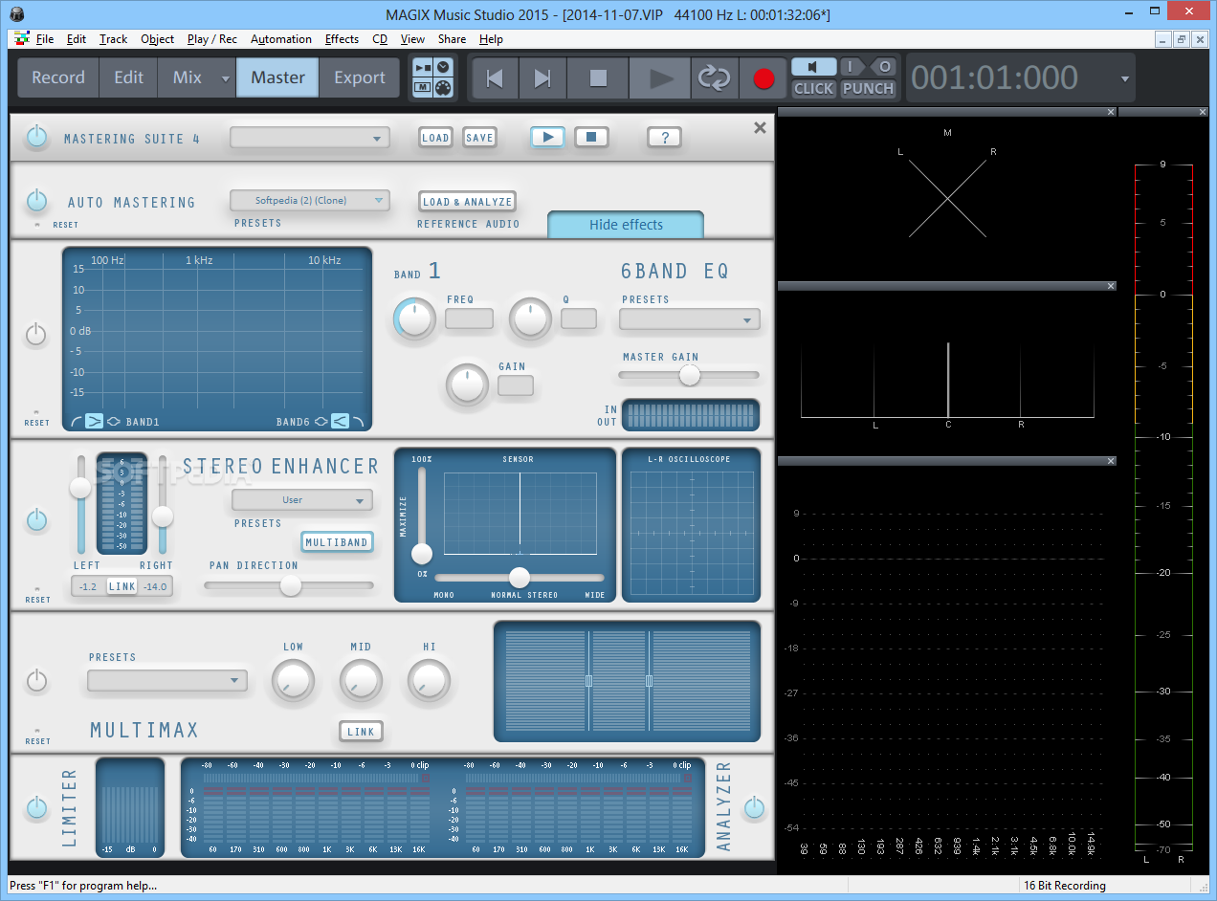Screen dimensions: 1217x901
Task: Play preview in Mastering Suite header
Action: click(547, 137)
